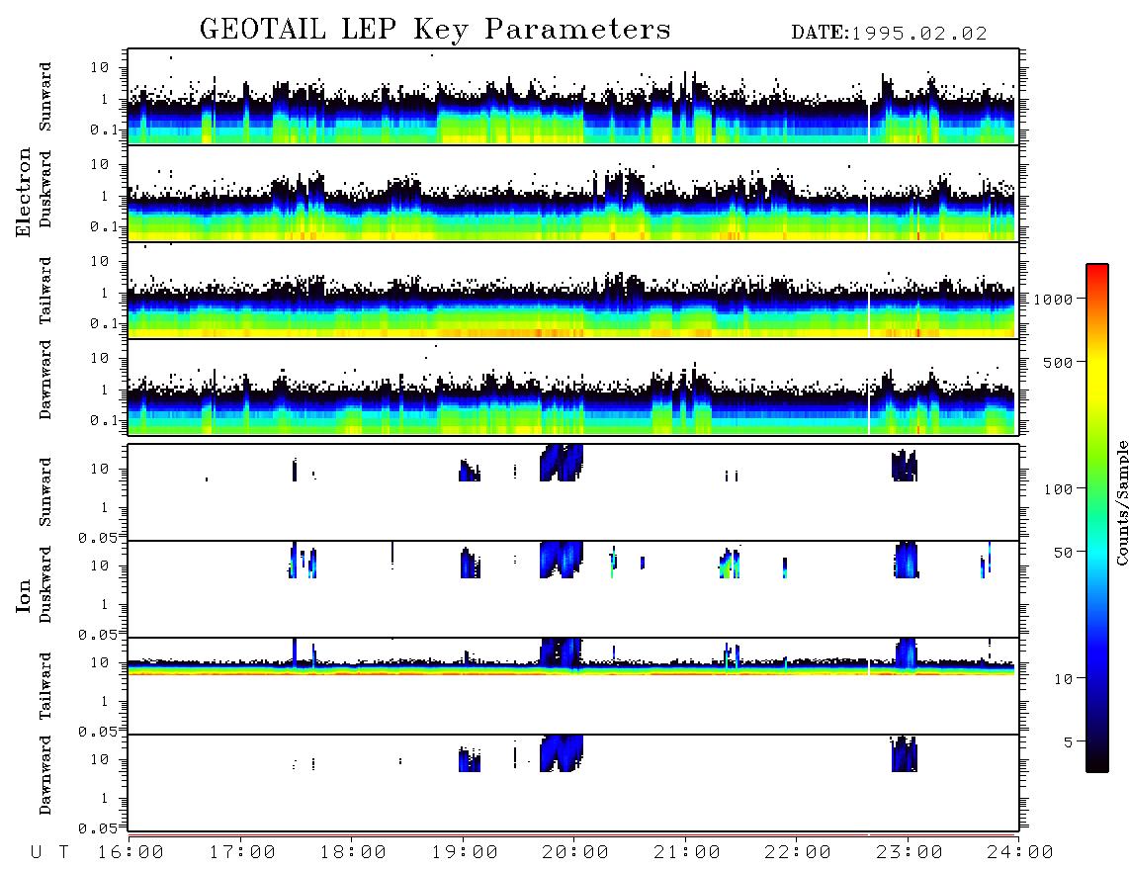Click the Ion Dawnward burst near 23:00
The width and height of the screenshot is (1129, 870).
(905, 754)
